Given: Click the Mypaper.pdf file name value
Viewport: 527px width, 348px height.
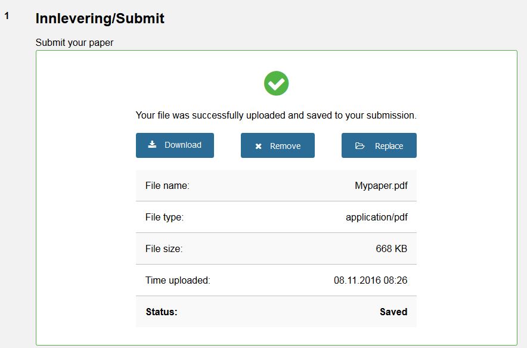Looking at the screenshot, I should (x=381, y=185).
